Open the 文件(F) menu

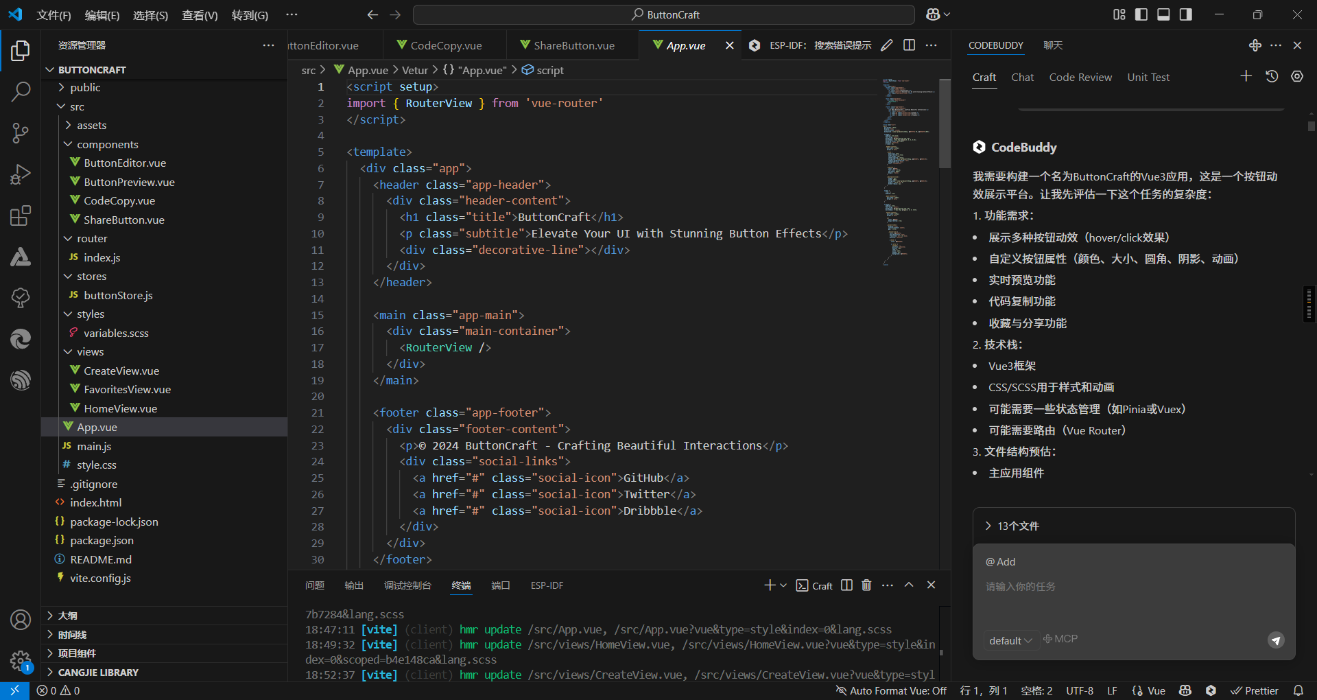click(54, 15)
